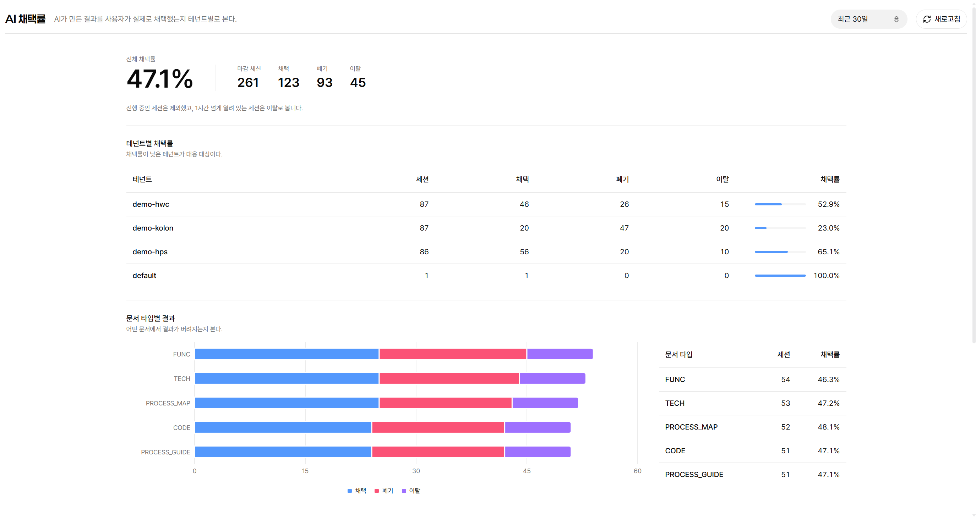Image resolution: width=976 pixels, height=520 pixels.
Task: Click the 새로고침 refresh button
Action: 941,19
